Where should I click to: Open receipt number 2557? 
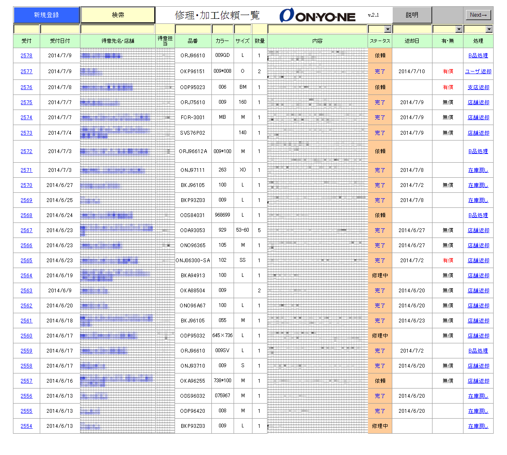[x=26, y=381]
